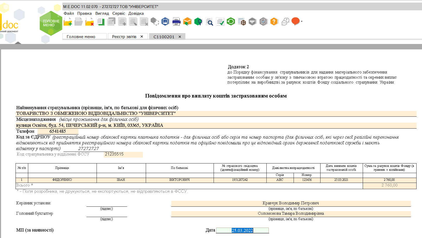Print the report using printer icon
Screen dimensions: 422x238
176,21
